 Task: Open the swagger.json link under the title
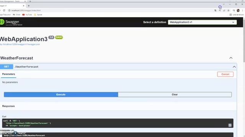(20, 44)
